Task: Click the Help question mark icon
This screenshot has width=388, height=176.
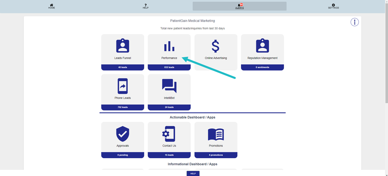Action: [x=145, y=5]
